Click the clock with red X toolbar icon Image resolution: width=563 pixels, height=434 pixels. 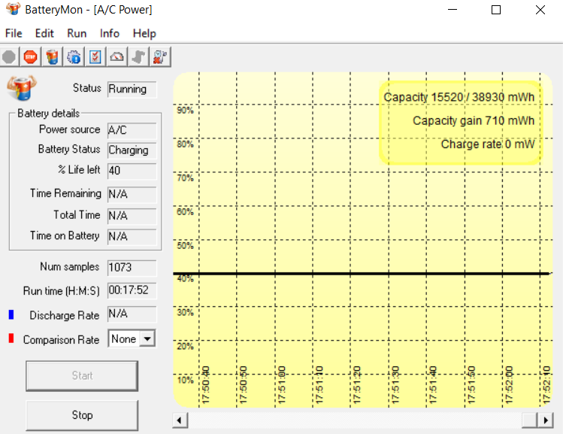coord(160,56)
